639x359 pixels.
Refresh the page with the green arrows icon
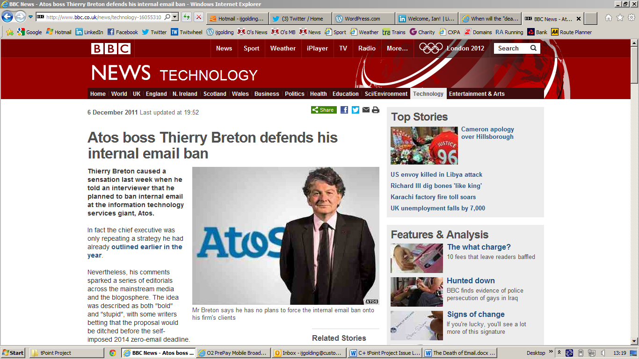click(186, 17)
